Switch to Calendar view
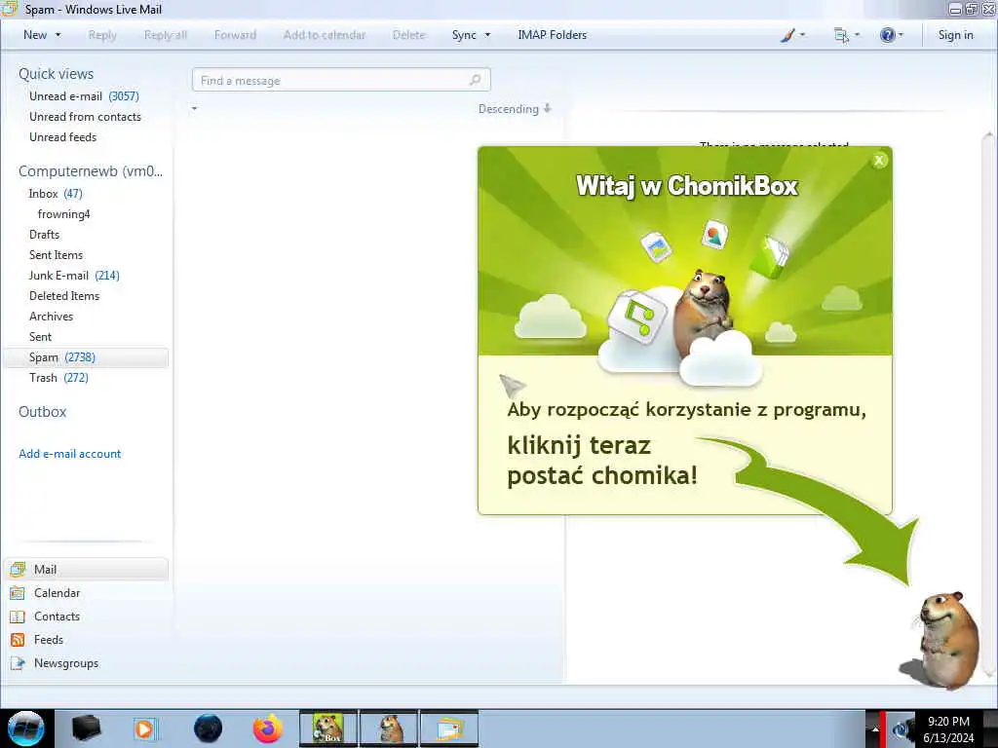The image size is (998, 748). (x=57, y=593)
